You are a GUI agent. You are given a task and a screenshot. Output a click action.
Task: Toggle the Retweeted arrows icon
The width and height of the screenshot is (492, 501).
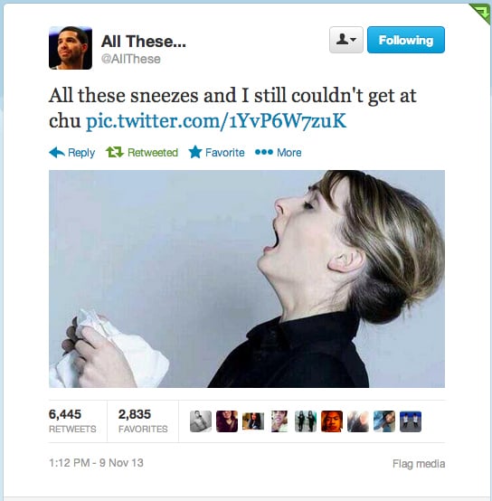tap(115, 152)
